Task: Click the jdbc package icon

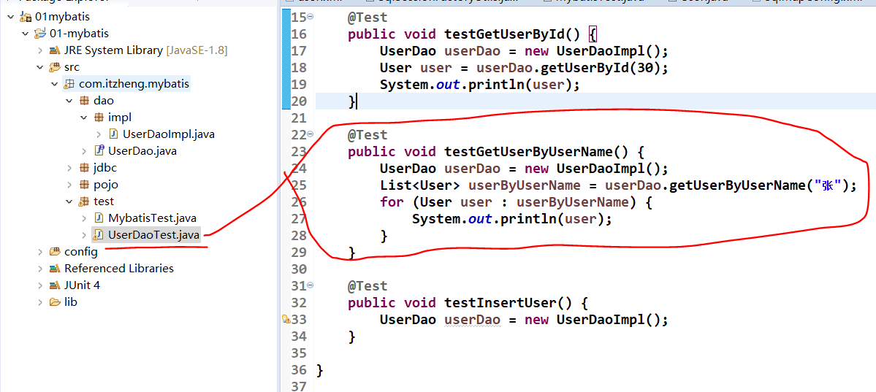Action: coord(84,167)
